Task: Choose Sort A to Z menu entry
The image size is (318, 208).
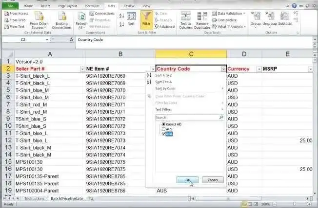Action: [163, 75]
